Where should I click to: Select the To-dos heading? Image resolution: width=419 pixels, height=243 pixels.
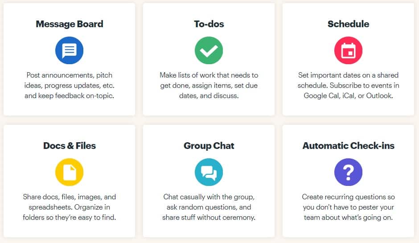pos(209,24)
